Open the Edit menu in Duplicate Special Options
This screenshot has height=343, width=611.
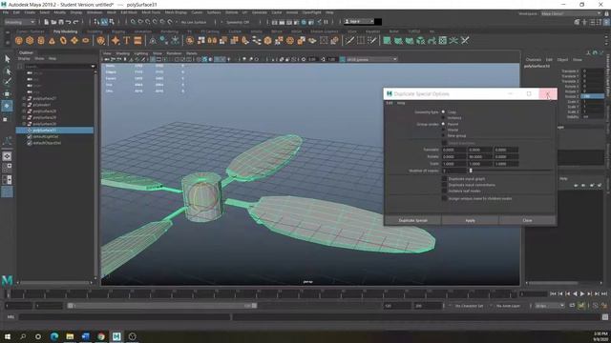tap(390, 103)
